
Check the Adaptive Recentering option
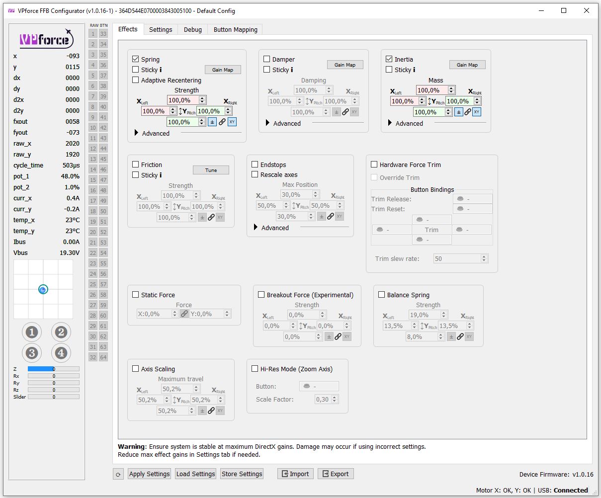point(136,80)
